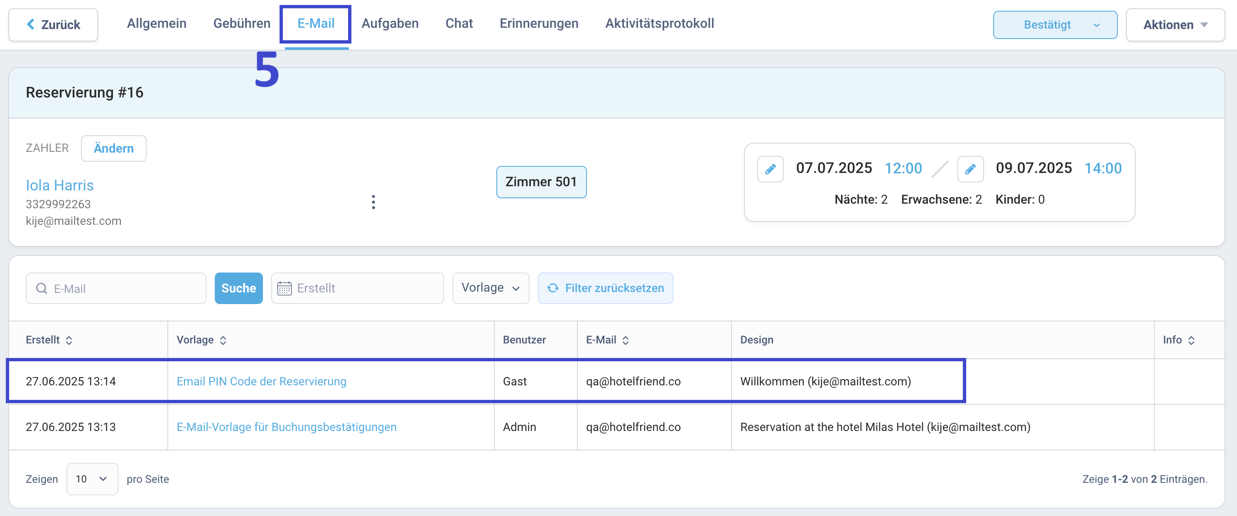
Task: Select the cell 27.06.2025 13:13
Action: [x=71, y=427]
